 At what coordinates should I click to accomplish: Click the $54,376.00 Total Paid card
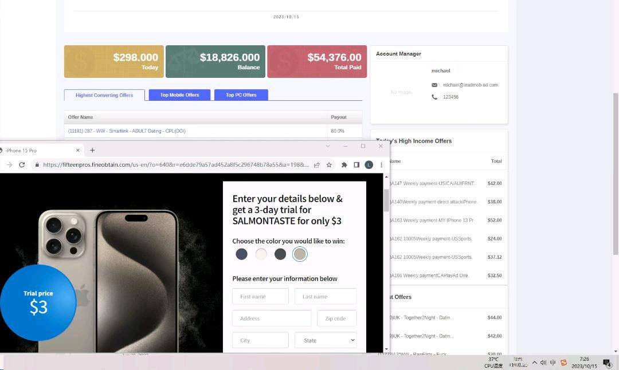tap(317, 61)
